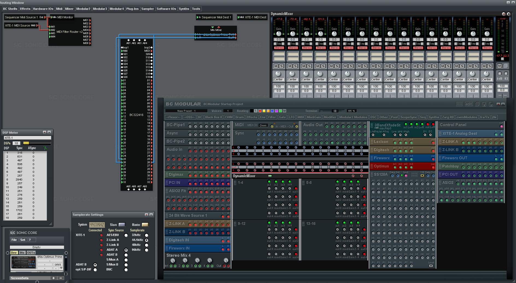Open the Synths category tab

(x=184, y=9)
